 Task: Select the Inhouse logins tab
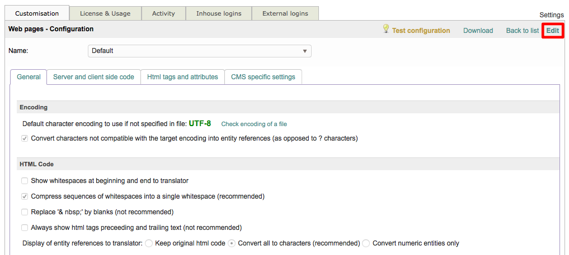(219, 13)
